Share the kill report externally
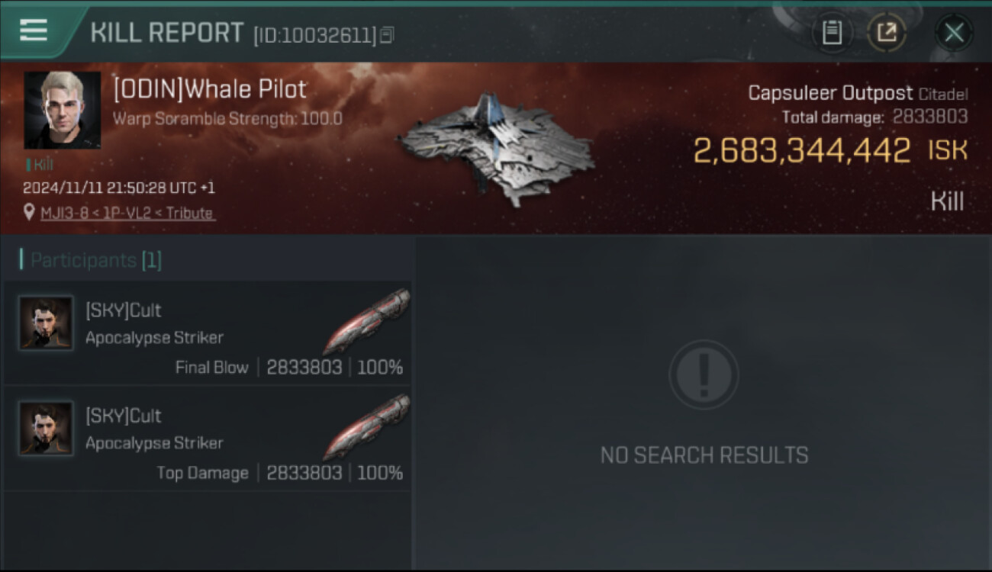 [x=887, y=33]
